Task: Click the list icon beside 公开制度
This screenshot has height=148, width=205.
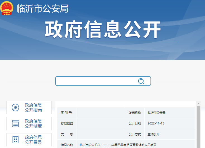Action: 15,123
